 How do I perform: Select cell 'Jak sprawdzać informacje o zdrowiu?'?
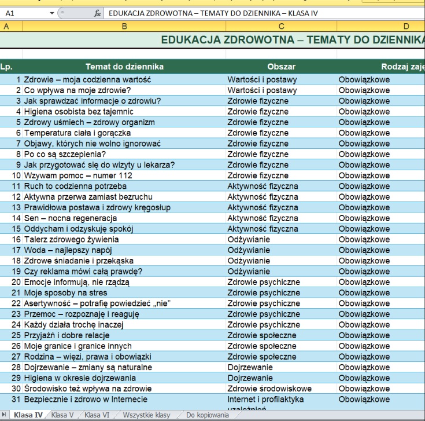tap(124, 101)
